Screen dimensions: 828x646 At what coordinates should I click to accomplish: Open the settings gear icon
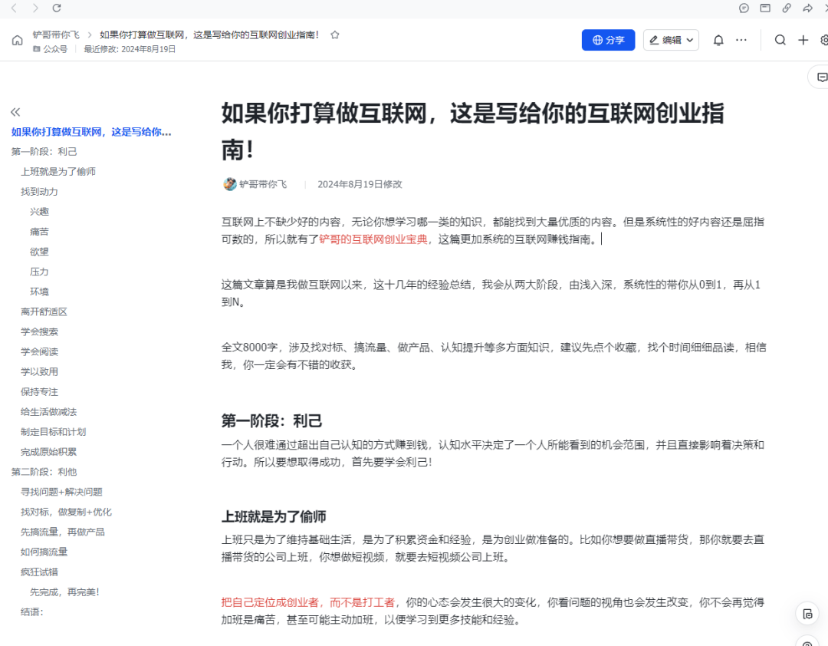[x=824, y=39]
